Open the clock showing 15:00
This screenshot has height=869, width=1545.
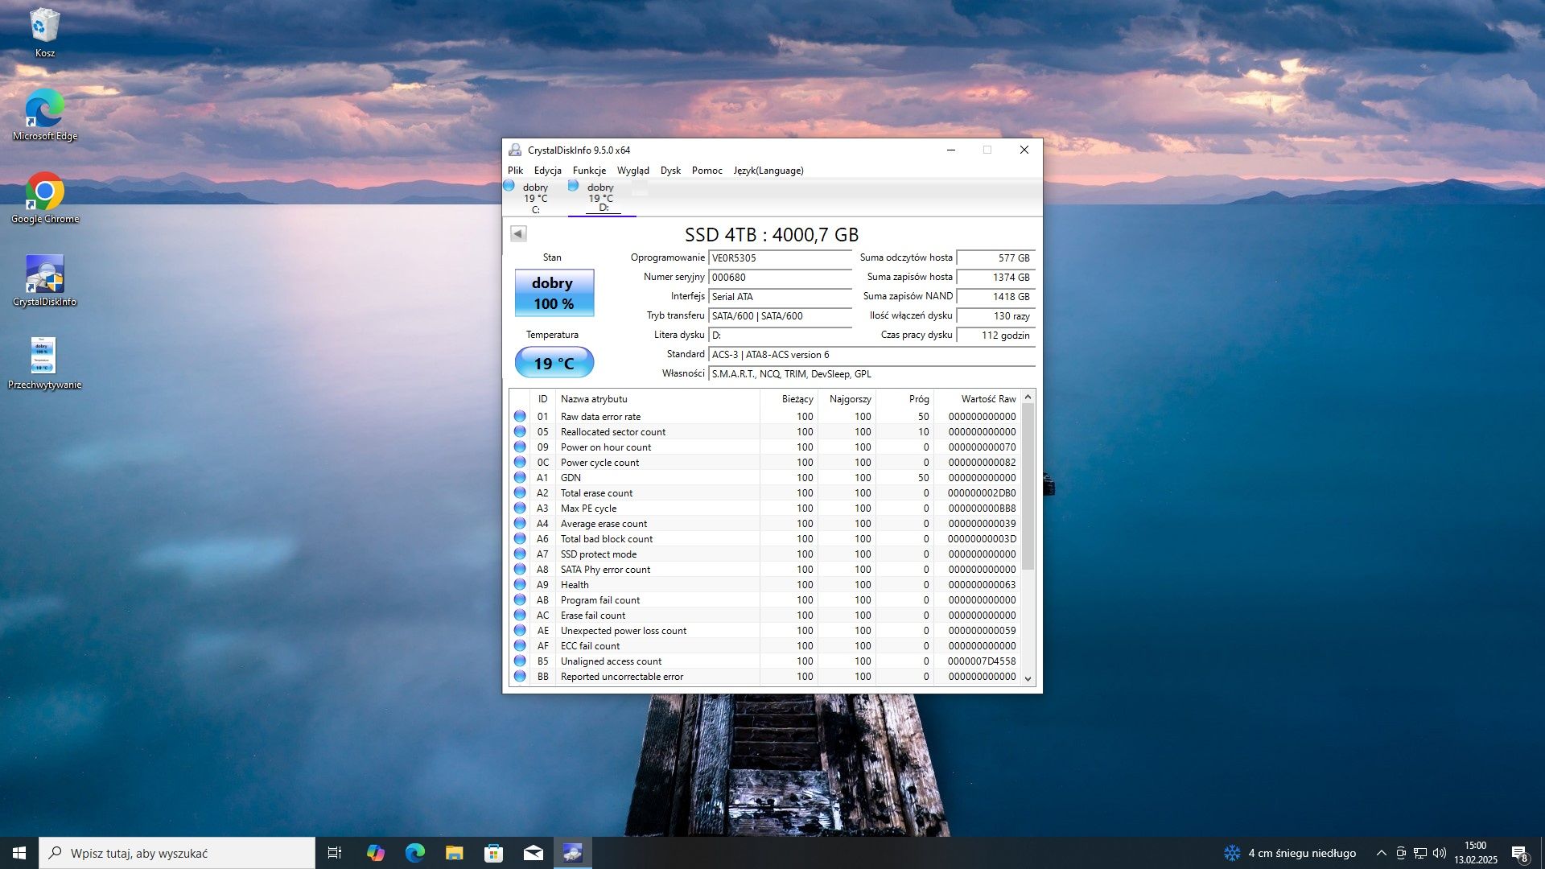coord(1476,853)
